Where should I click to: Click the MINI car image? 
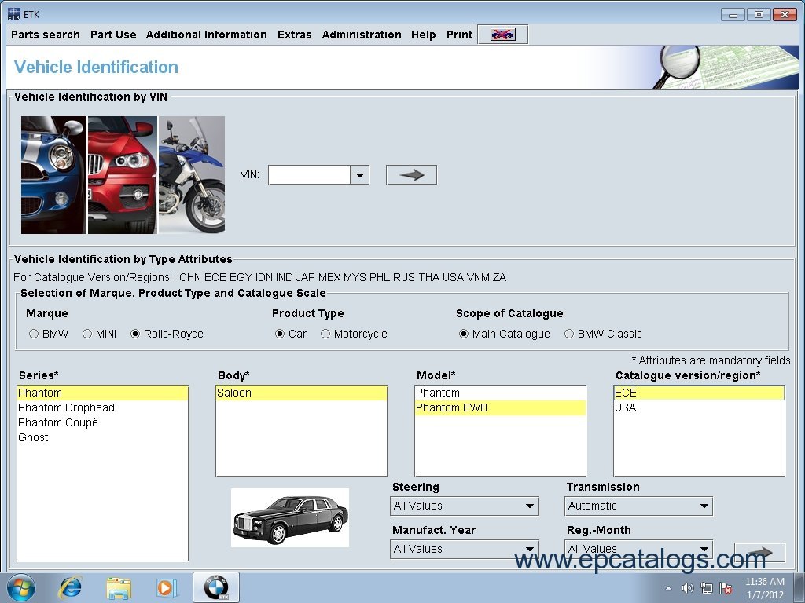53,175
